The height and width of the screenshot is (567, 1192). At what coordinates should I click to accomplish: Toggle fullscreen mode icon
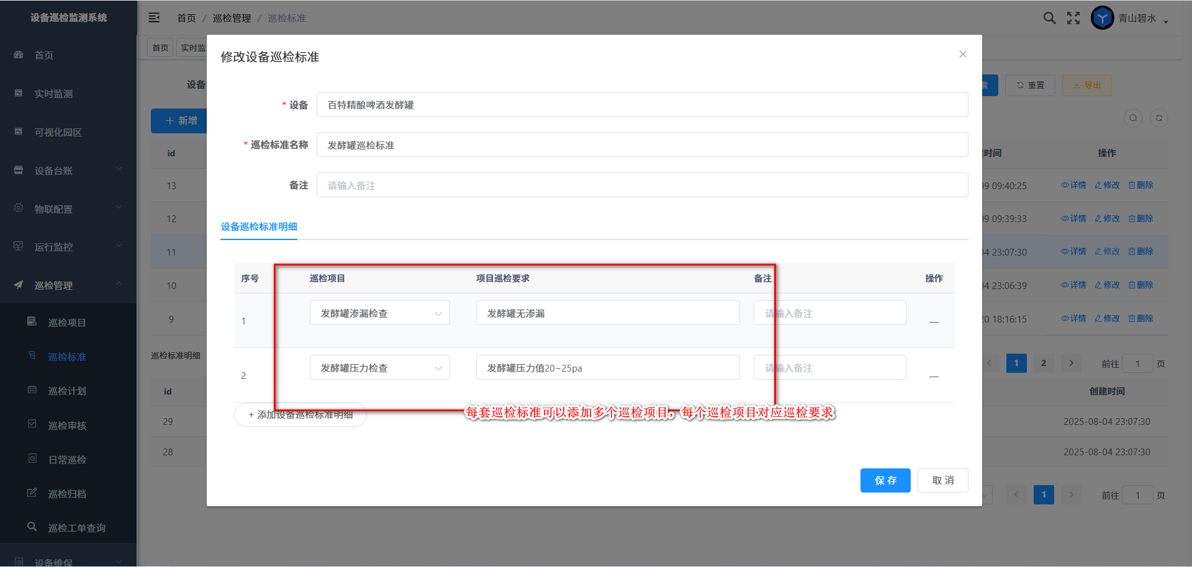[x=1073, y=18]
